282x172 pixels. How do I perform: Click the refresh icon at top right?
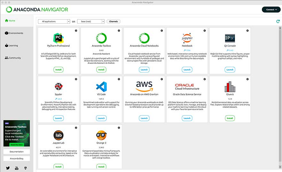[x=278, y=21]
